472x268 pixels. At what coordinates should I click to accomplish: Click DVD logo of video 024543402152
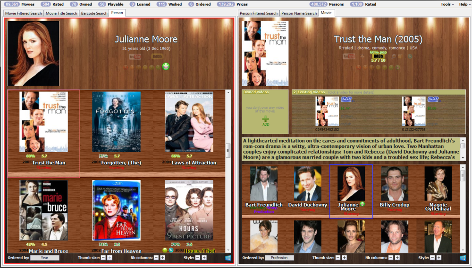coord(346,99)
